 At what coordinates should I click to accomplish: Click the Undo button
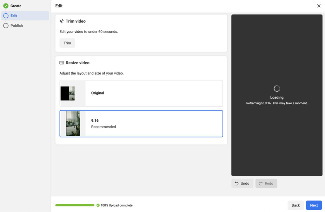click(x=242, y=183)
